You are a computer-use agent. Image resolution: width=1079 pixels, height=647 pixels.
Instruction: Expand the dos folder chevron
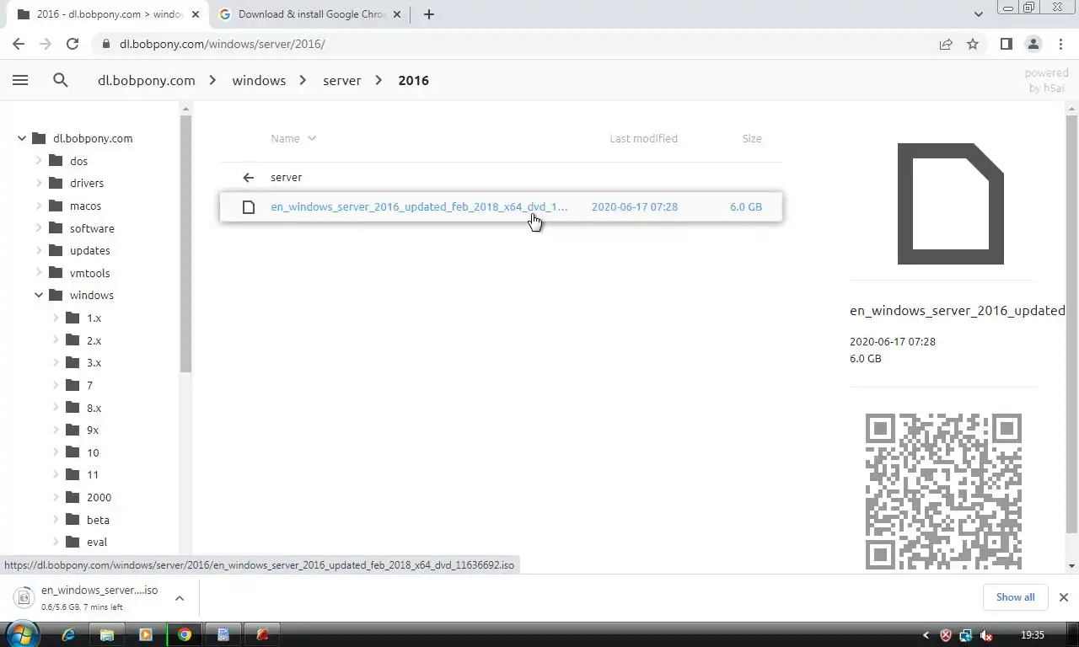coord(39,160)
